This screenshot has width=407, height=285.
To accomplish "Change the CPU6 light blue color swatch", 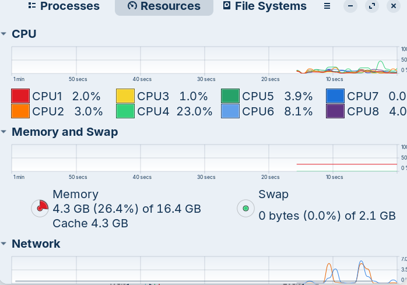I will coord(230,111).
